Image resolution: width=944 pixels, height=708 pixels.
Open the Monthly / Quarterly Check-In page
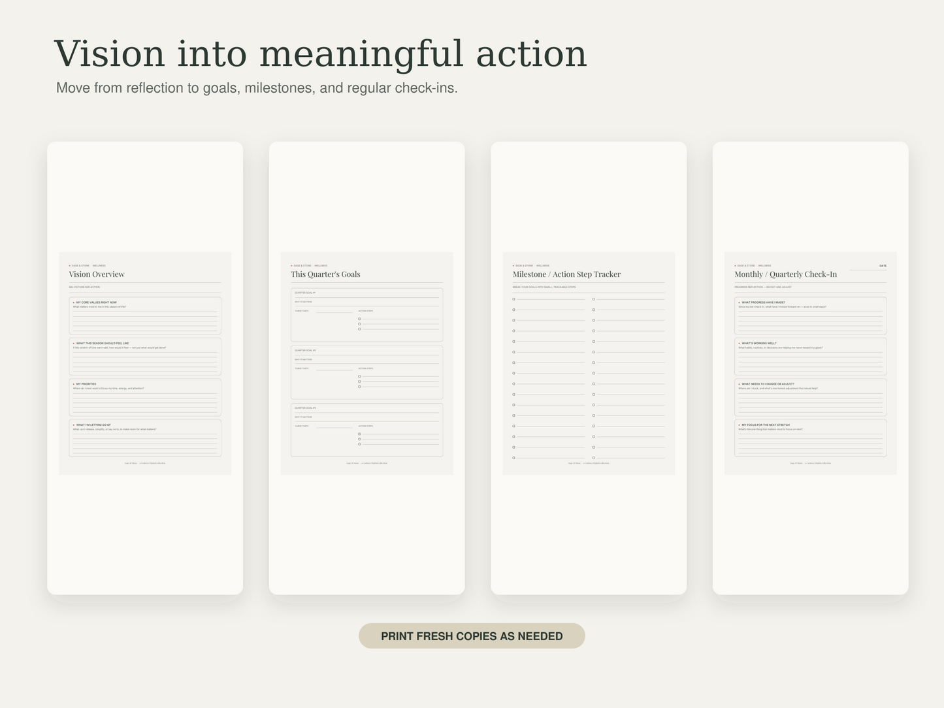[811, 363]
